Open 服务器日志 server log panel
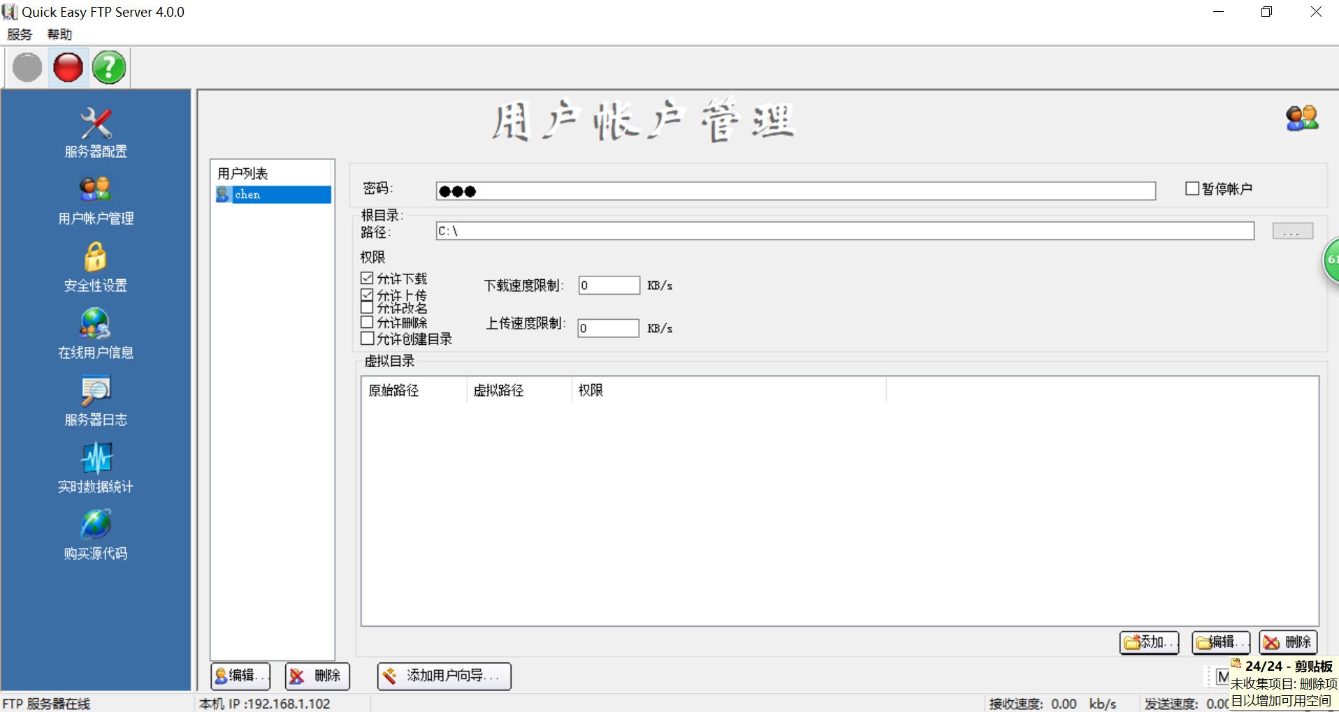 coord(96,401)
